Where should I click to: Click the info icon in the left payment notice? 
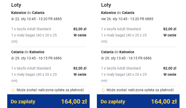[x=13, y=90]
